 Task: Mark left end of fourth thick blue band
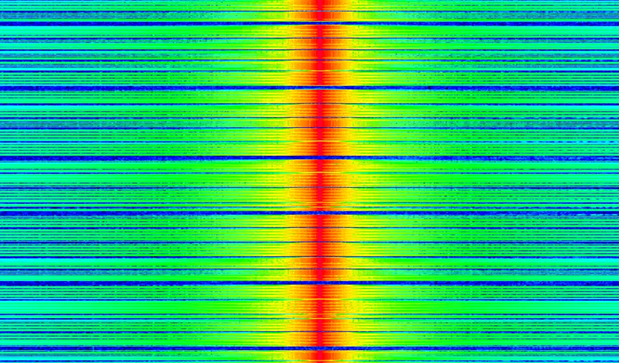pyautogui.click(x=3, y=213)
